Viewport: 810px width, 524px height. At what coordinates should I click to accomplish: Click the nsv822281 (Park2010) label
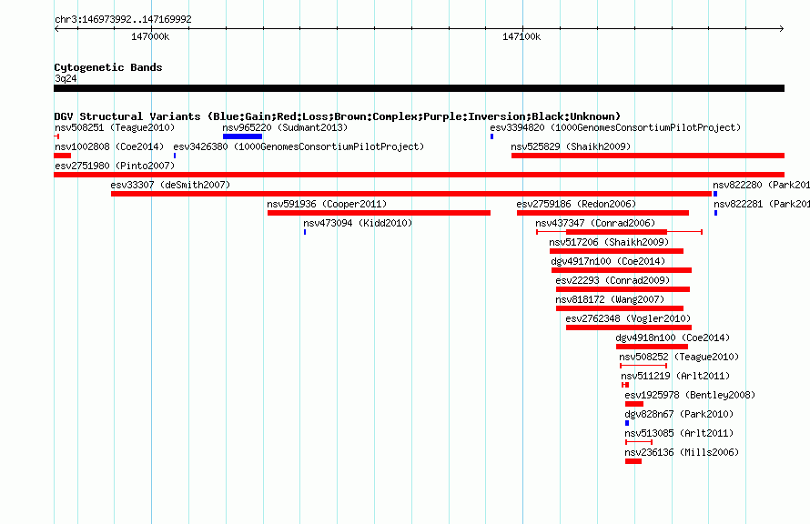762,204
